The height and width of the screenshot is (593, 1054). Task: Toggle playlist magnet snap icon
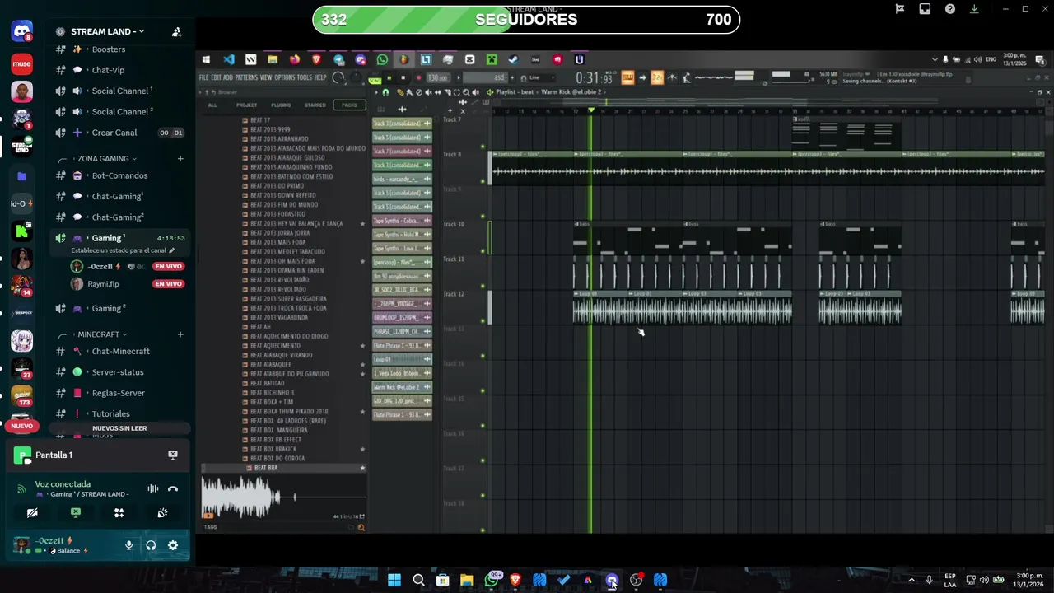pos(385,91)
